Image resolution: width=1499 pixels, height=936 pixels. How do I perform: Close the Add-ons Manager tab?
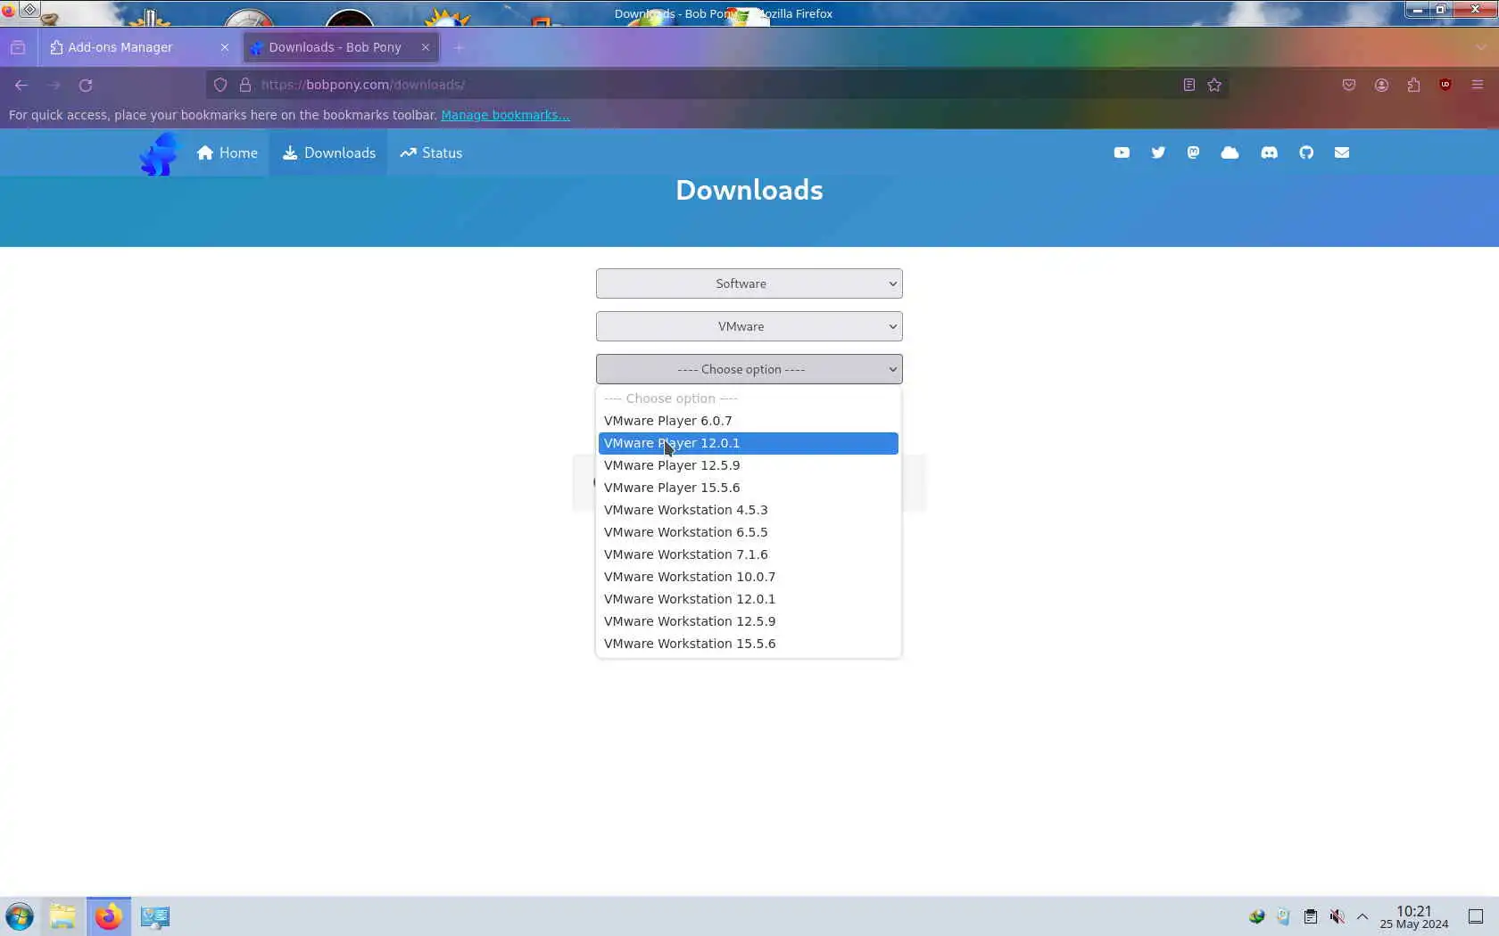[x=225, y=47]
